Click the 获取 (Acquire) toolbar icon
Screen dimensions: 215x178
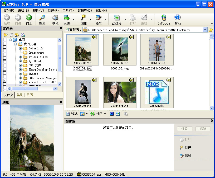click(x=55, y=18)
